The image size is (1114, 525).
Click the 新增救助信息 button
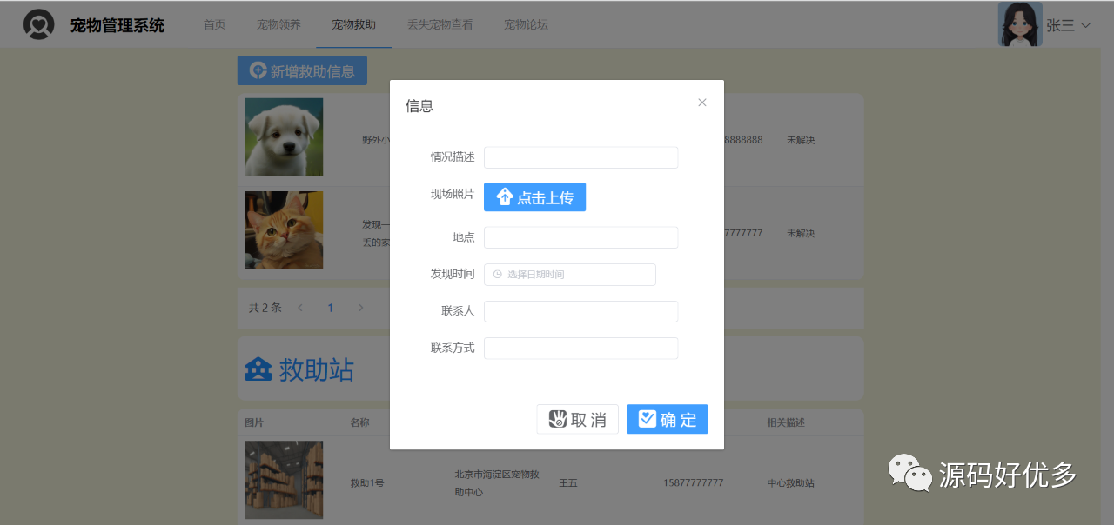click(302, 70)
